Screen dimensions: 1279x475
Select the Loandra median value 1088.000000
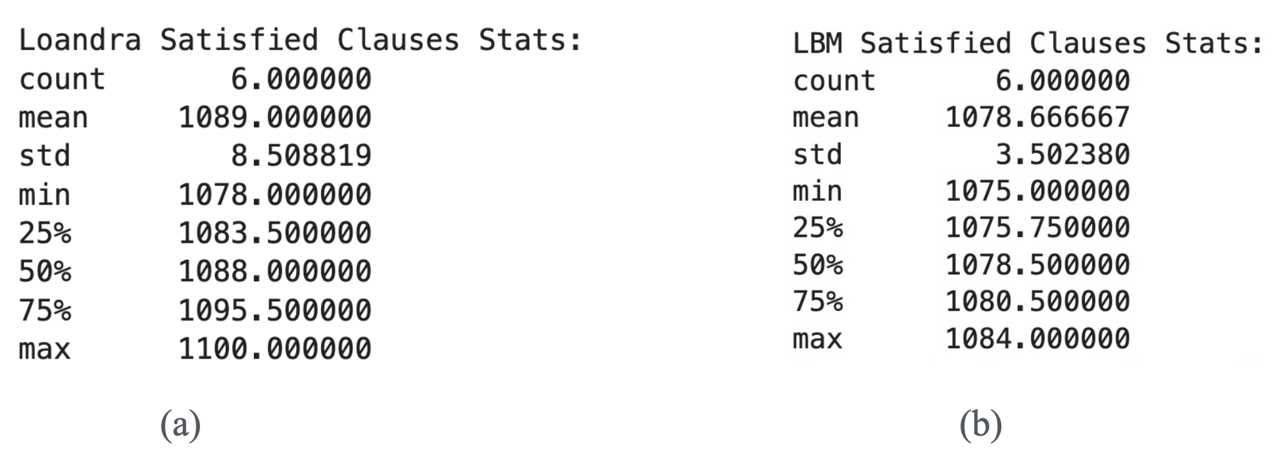click(x=275, y=271)
